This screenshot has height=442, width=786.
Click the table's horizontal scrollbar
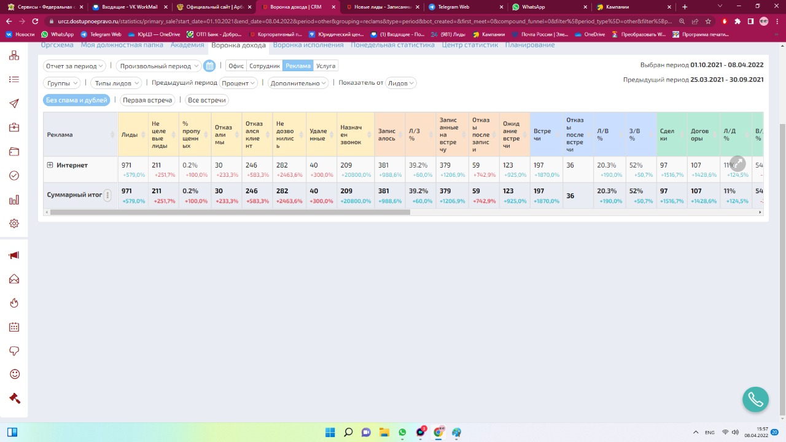[230, 212]
